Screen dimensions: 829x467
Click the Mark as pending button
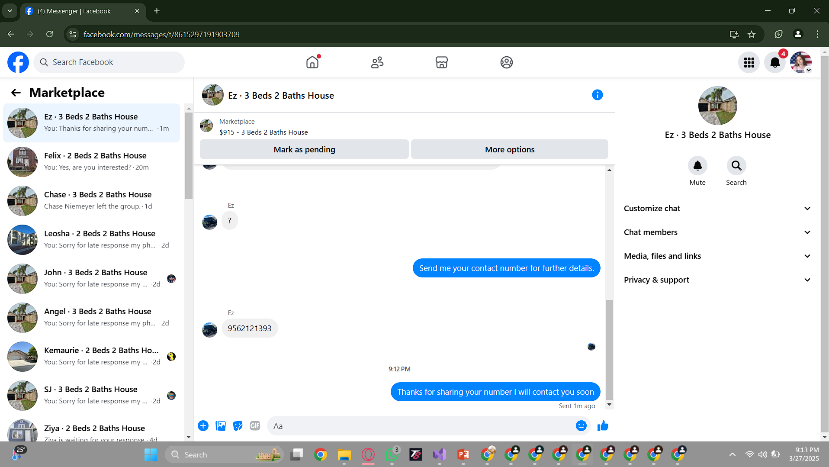[304, 149]
